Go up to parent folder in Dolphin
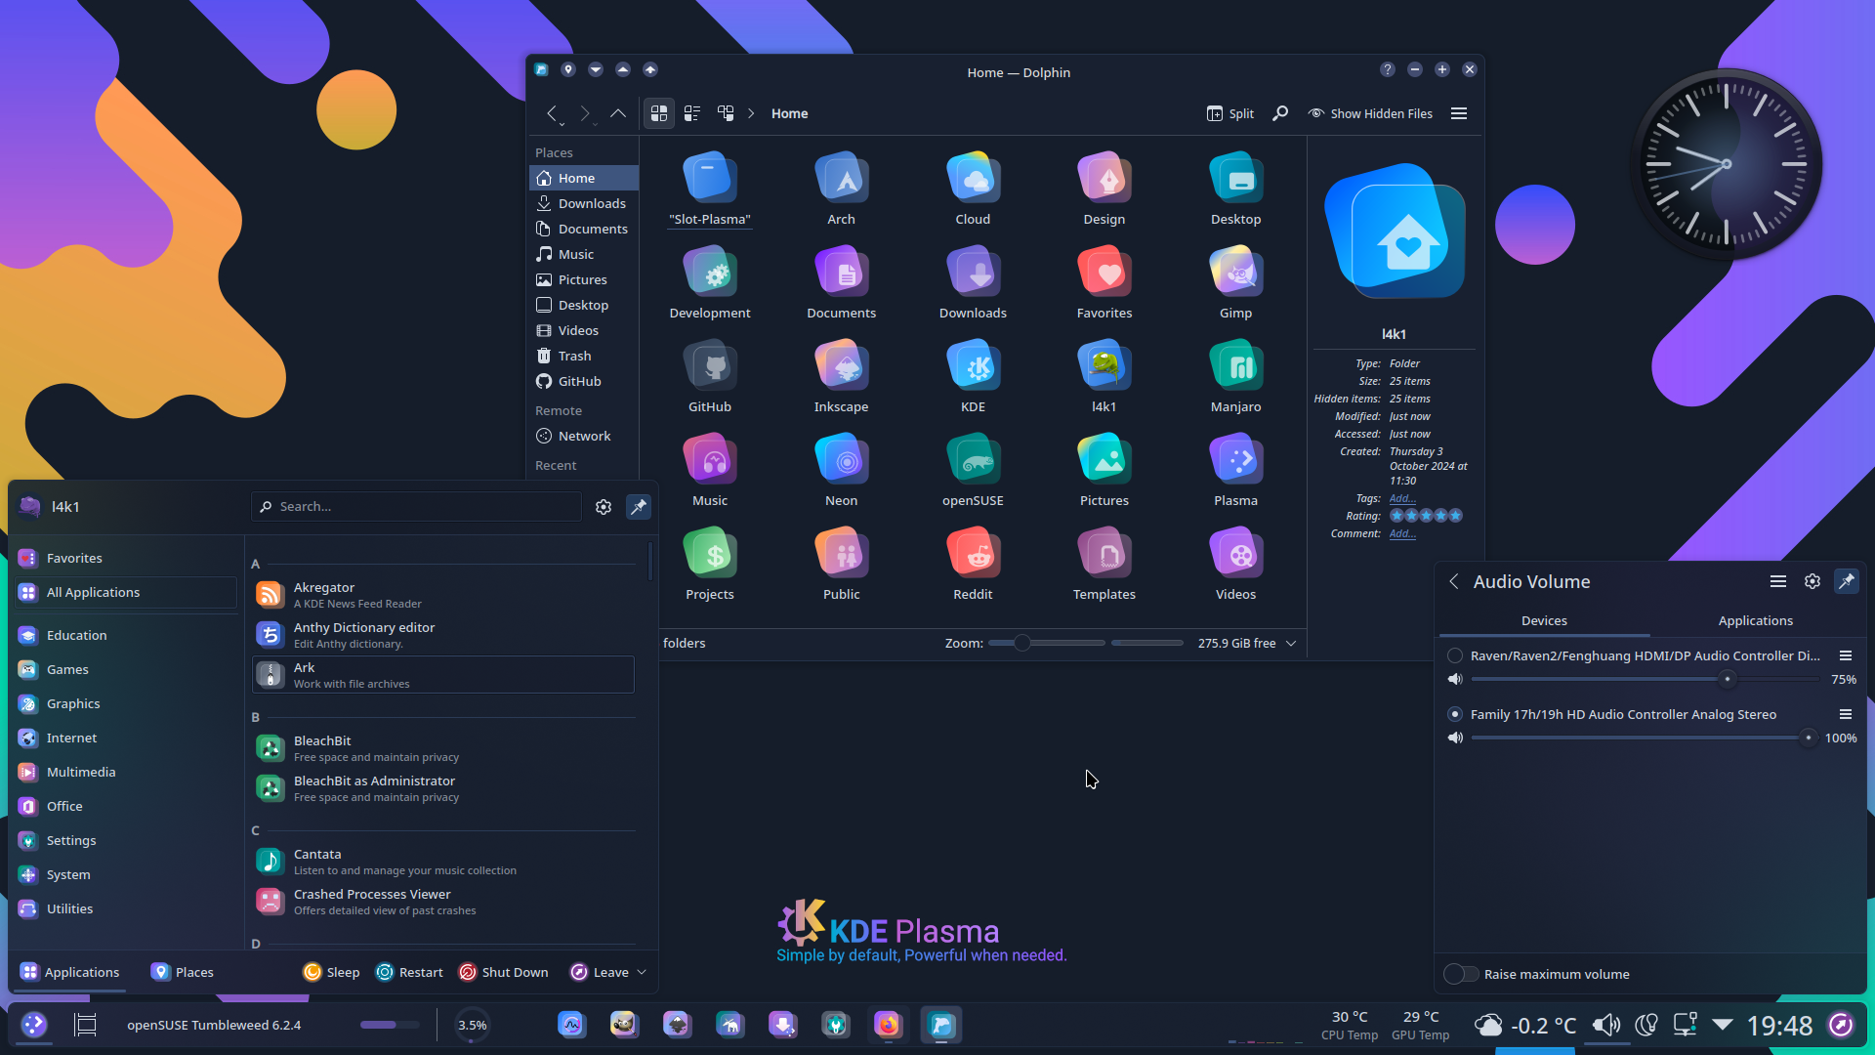Viewport: 1875px width, 1055px height. click(617, 113)
